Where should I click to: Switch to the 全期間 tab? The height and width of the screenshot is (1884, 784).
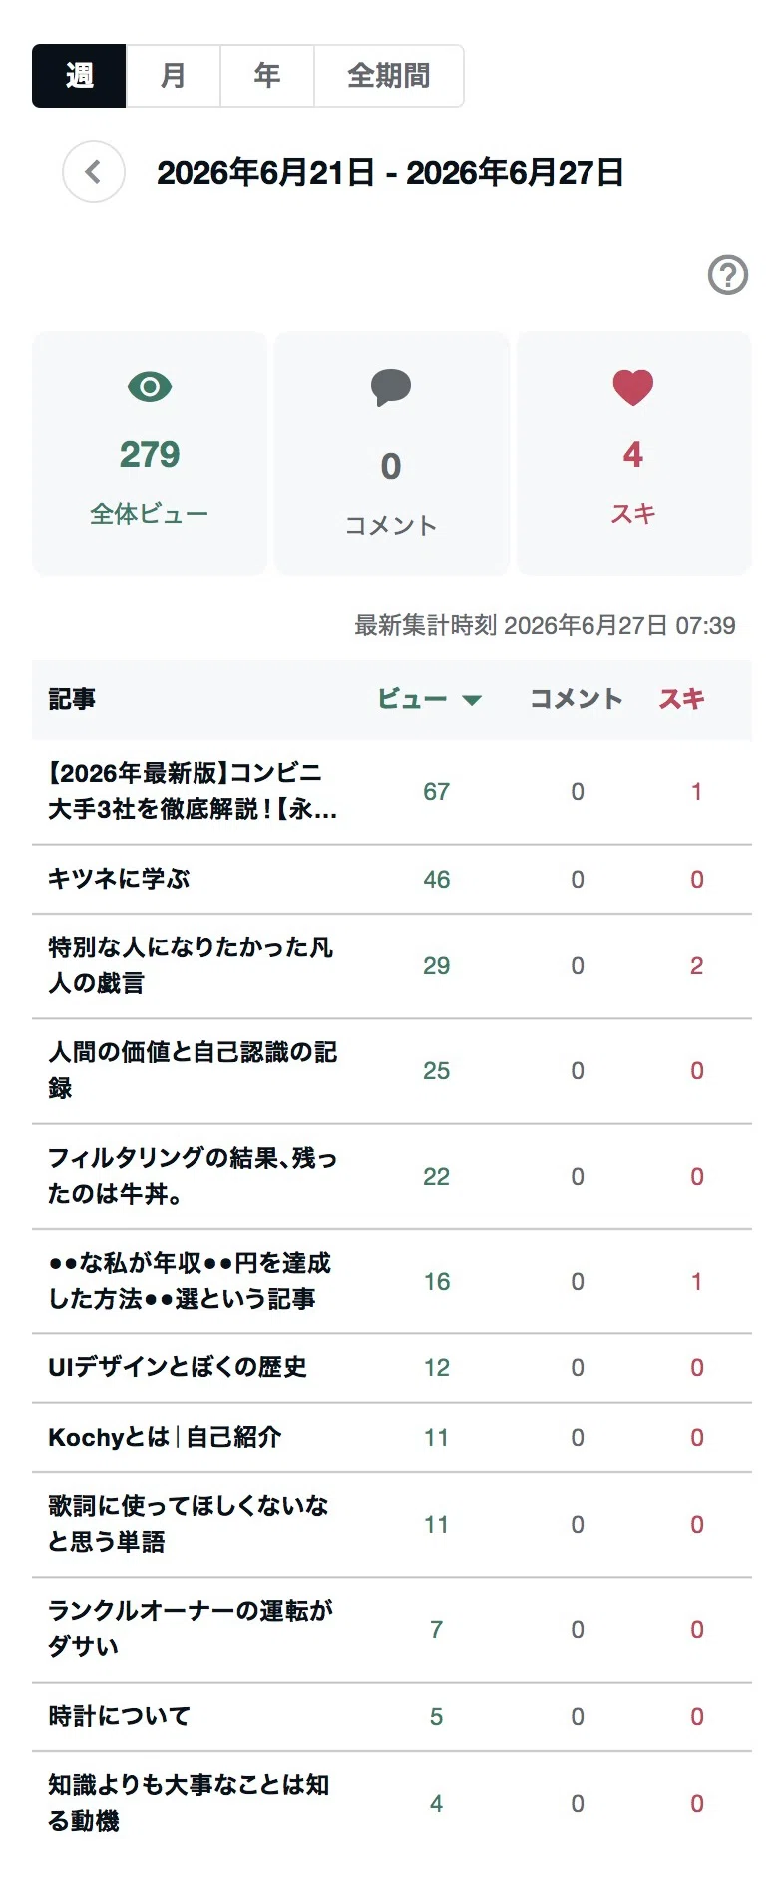point(389,76)
